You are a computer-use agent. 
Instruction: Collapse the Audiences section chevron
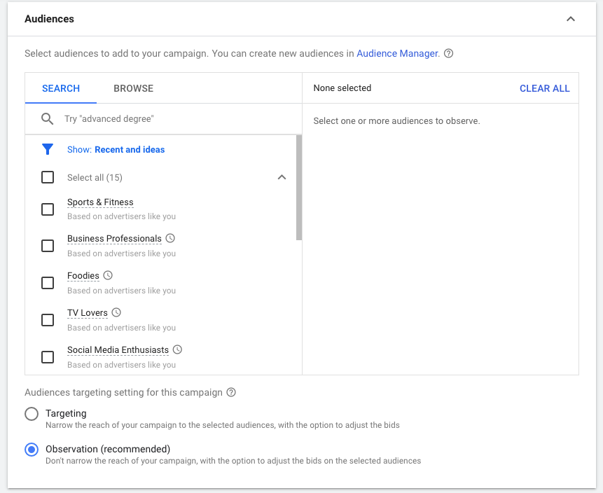click(x=571, y=19)
